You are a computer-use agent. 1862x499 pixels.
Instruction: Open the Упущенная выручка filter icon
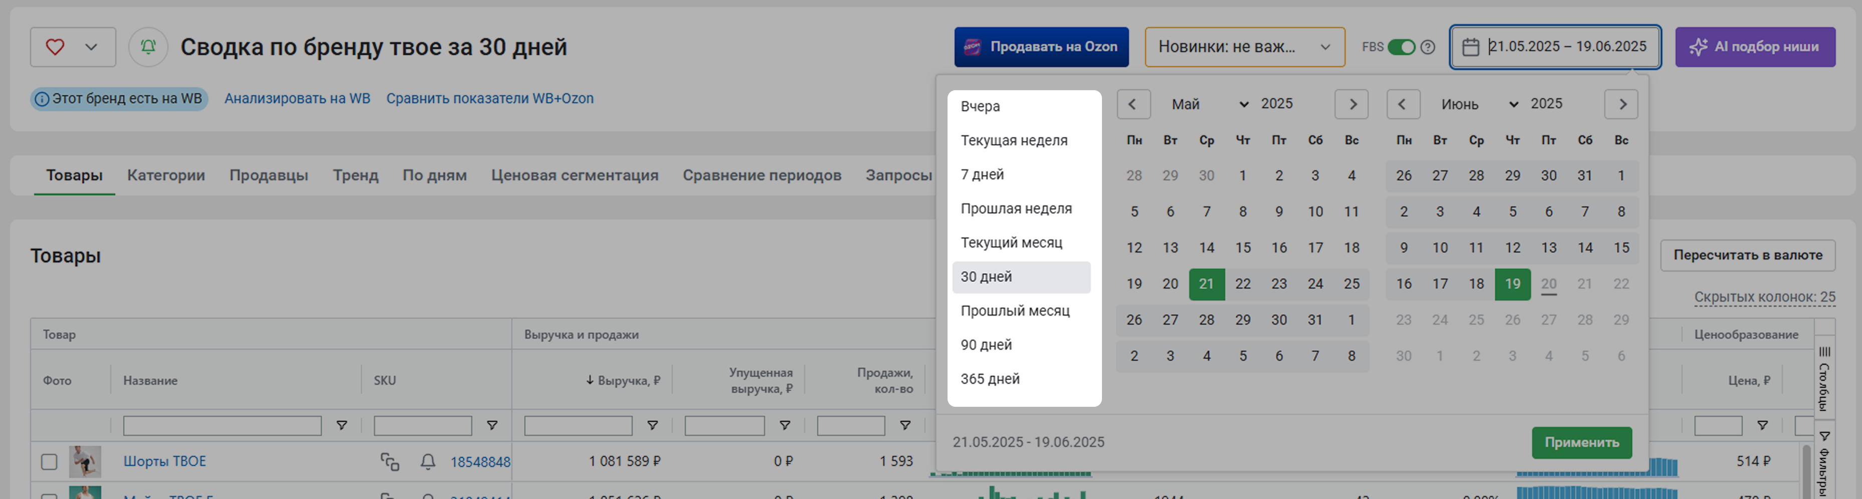[784, 425]
